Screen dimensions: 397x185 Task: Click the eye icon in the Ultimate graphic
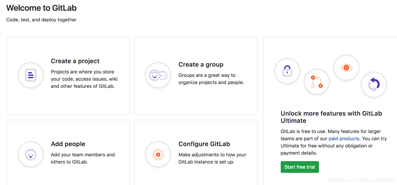point(346,67)
